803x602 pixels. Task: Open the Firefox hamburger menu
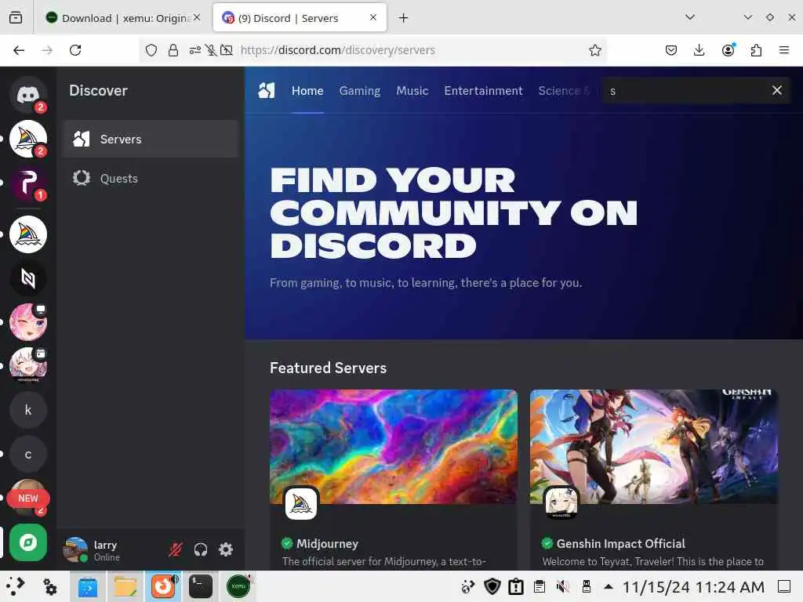(x=784, y=50)
